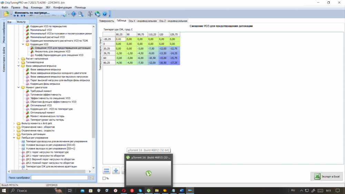The height and width of the screenshot is (194, 345).
Task: Click the blue diamond info toolbar icon
Action: [73, 14]
